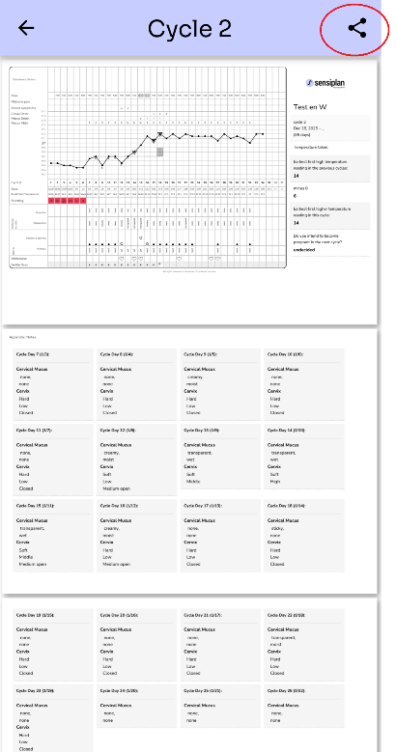
Task: Tap the back arrow icon
Action: pos(26,28)
